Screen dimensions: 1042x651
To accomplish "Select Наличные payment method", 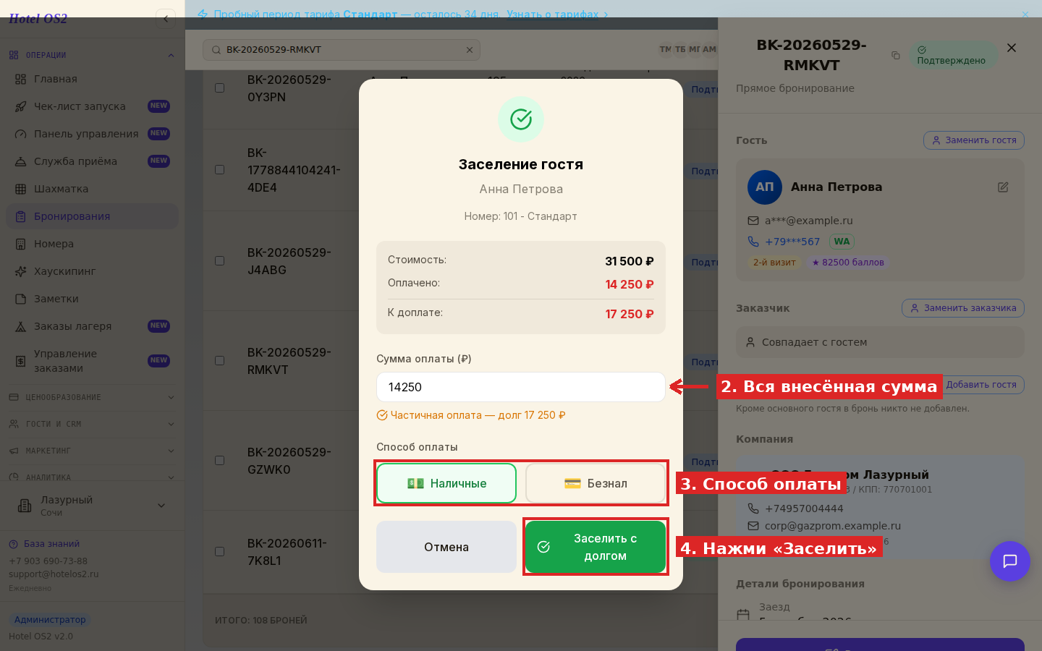I will tap(446, 483).
